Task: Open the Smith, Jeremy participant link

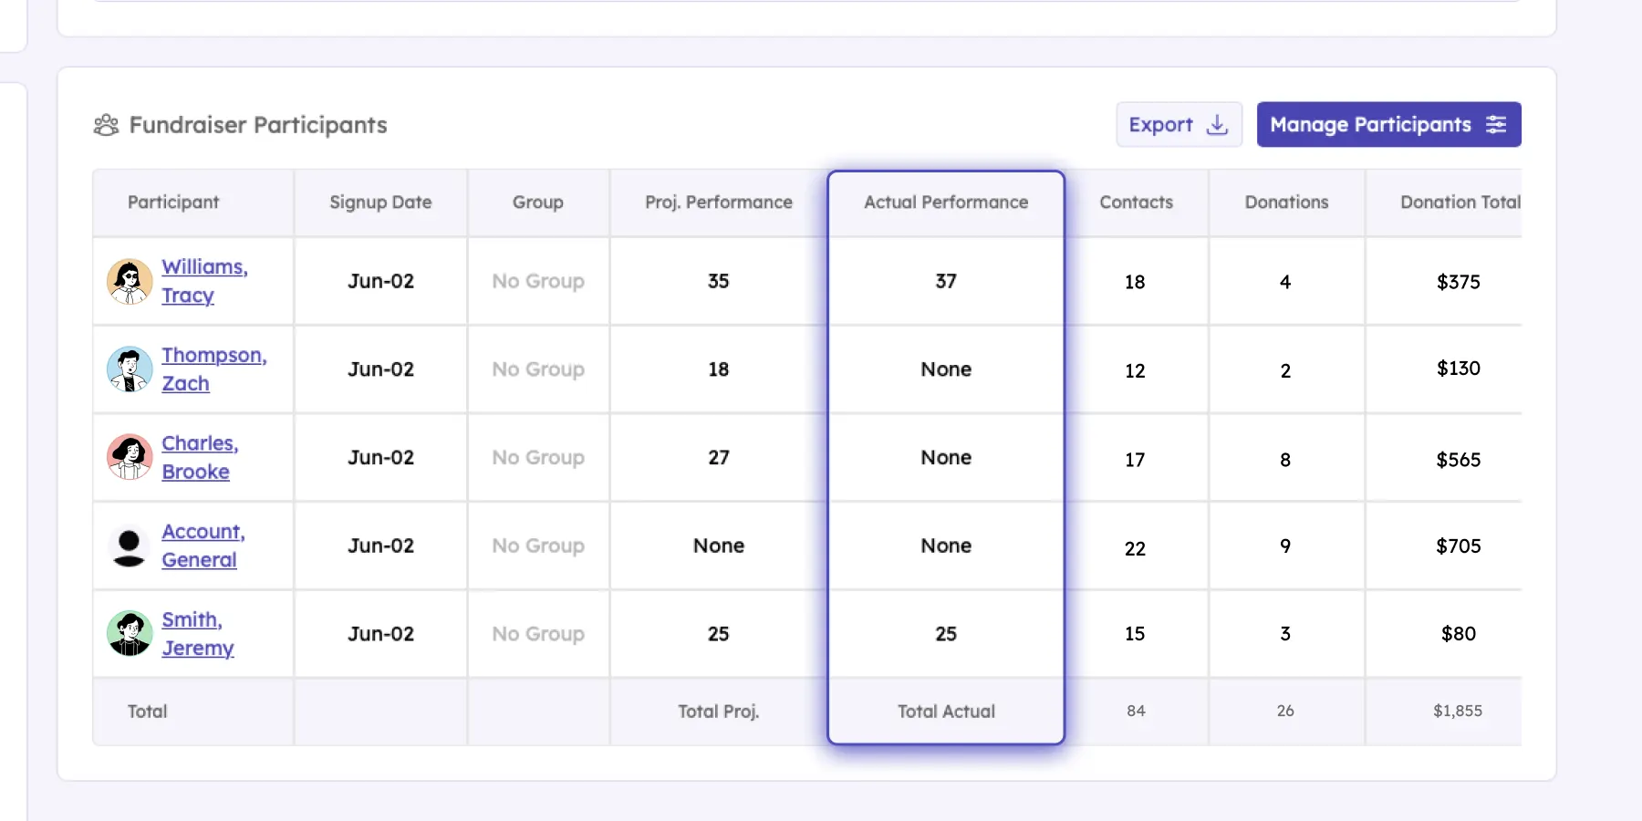Action: coord(198,634)
